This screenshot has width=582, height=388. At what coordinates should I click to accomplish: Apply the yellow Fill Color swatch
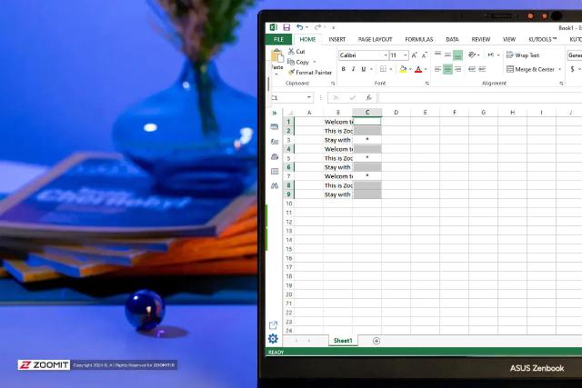tap(403, 69)
